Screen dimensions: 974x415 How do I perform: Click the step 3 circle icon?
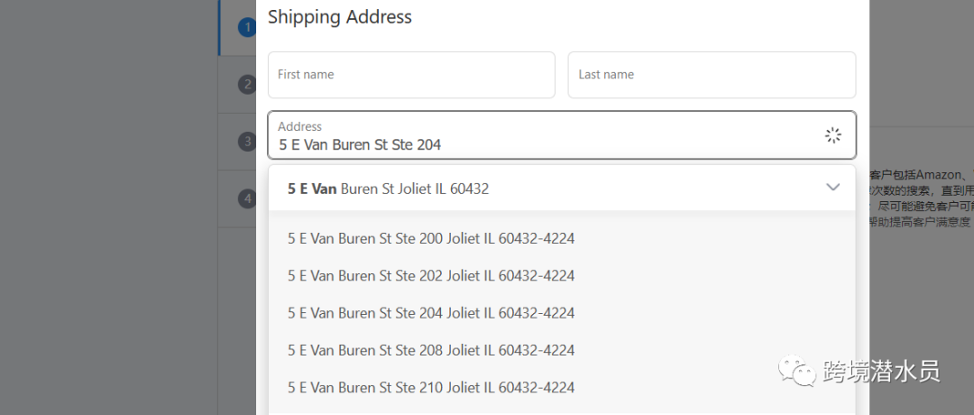coord(246,142)
